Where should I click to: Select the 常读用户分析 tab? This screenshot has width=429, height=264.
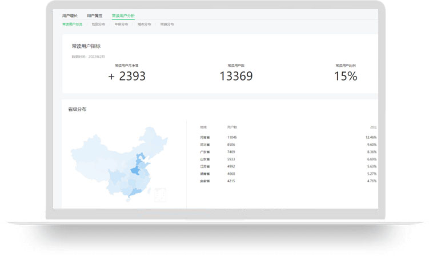123,16
